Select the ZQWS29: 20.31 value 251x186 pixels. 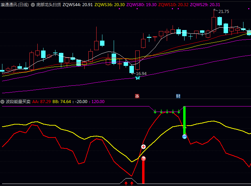click(205, 5)
